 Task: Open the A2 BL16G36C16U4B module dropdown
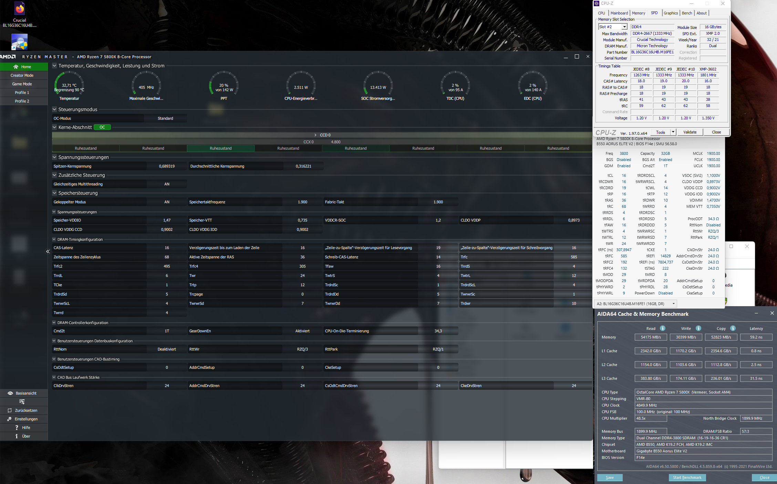[x=673, y=304]
